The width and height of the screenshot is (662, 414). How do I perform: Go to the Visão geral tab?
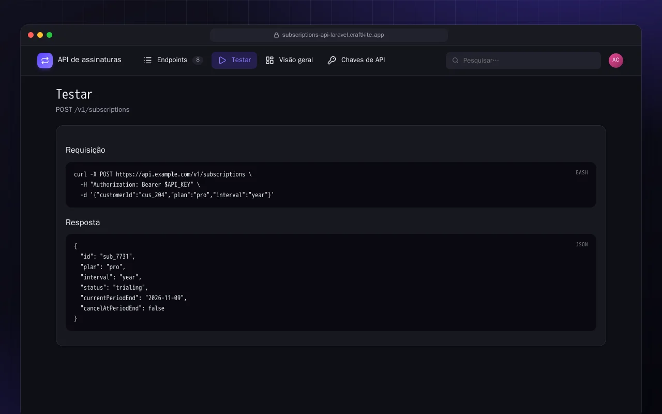coord(289,60)
